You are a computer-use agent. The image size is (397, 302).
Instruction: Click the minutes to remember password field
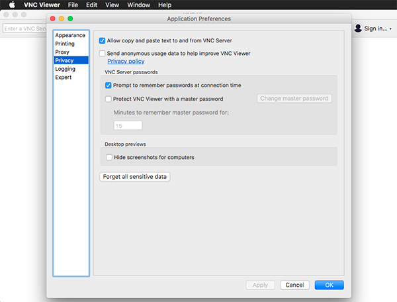tap(128, 125)
